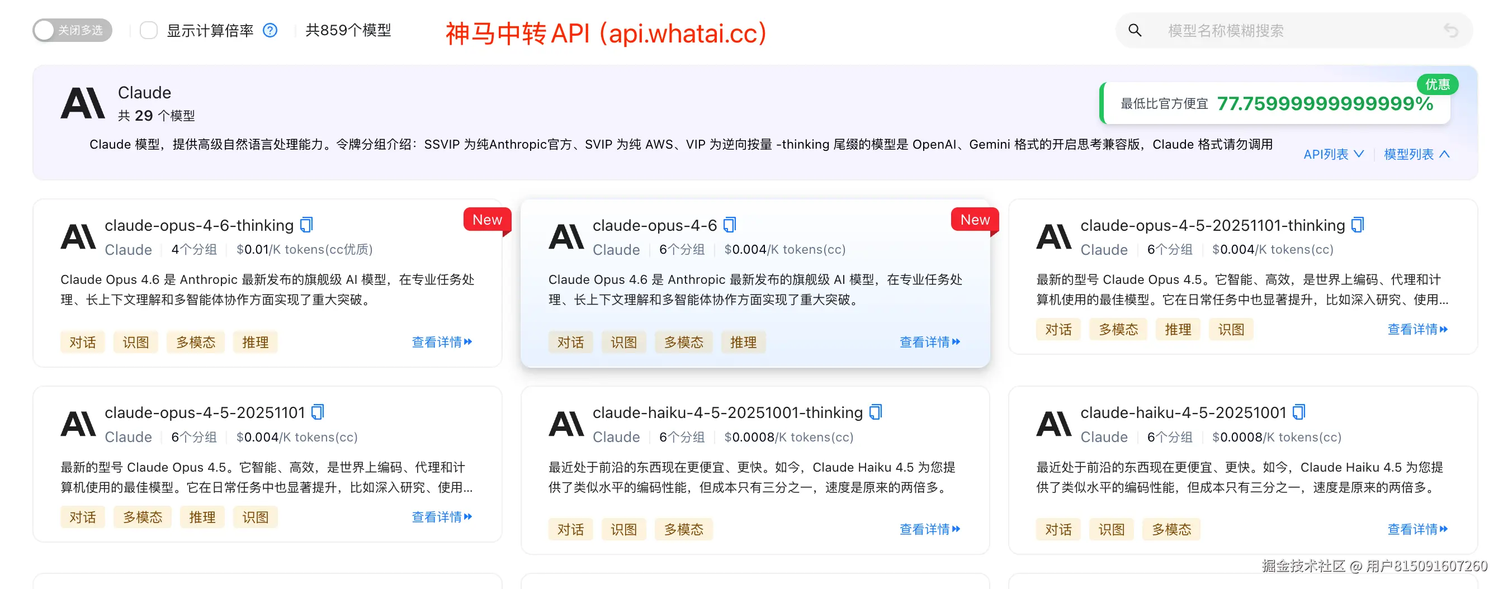1503x589 pixels.
Task: Click logo on claude-opus-4-5-20251101-thinking card
Action: tap(1054, 237)
